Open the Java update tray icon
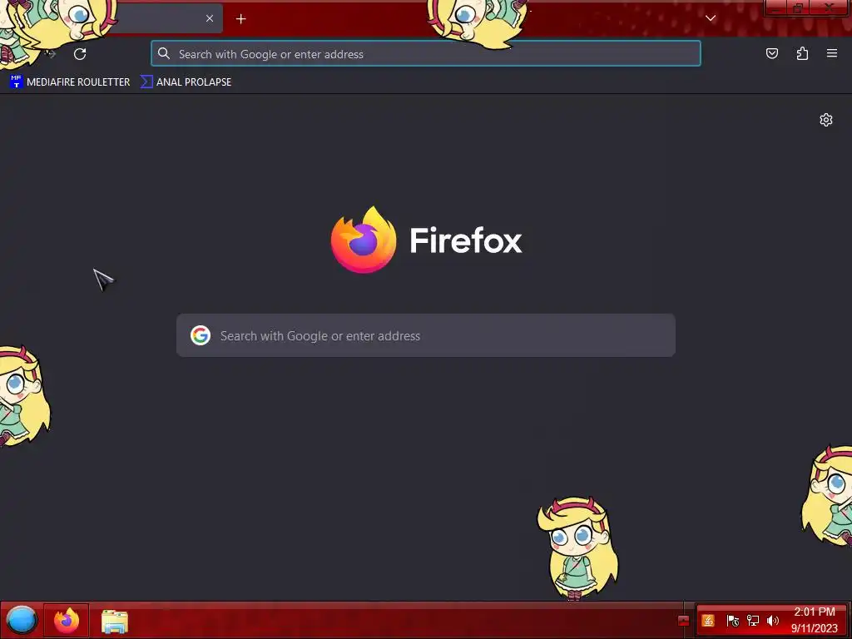This screenshot has width=852, height=639. click(x=708, y=620)
